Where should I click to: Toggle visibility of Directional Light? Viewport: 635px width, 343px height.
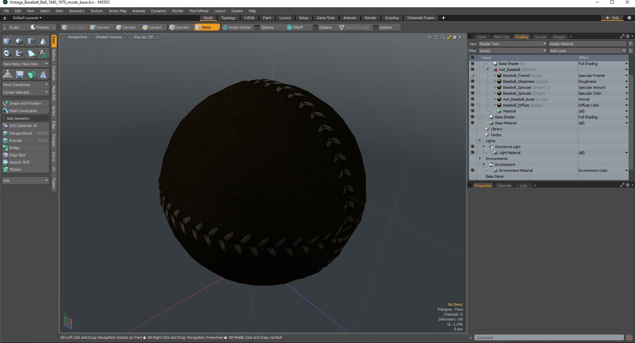click(472, 147)
